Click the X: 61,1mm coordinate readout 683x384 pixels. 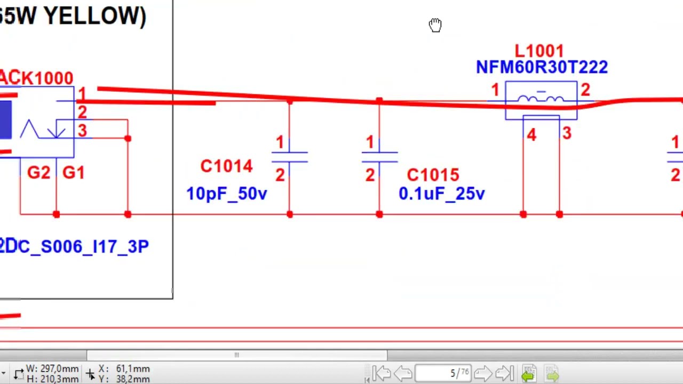[124, 369]
